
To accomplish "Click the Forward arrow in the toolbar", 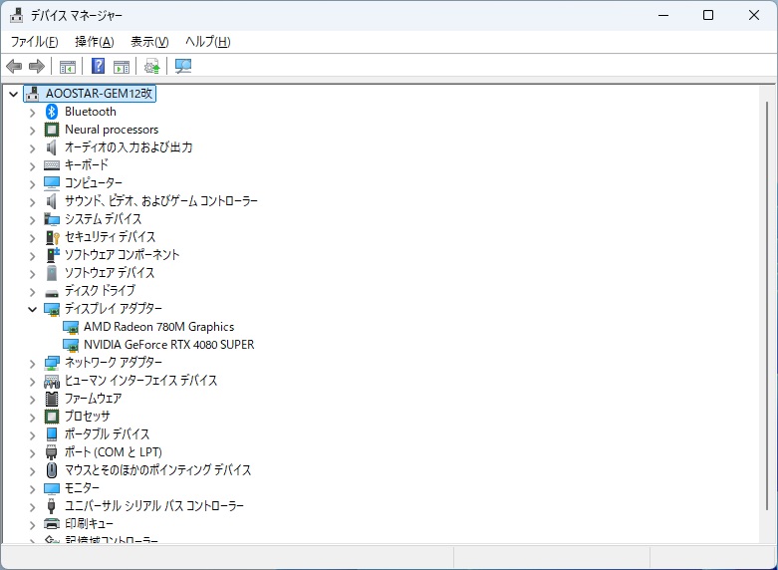I will click(x=37, y=67).
